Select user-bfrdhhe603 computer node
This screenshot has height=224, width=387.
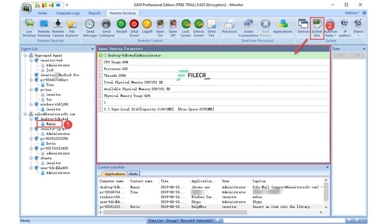pyautogui.click(x=54, y=168)
